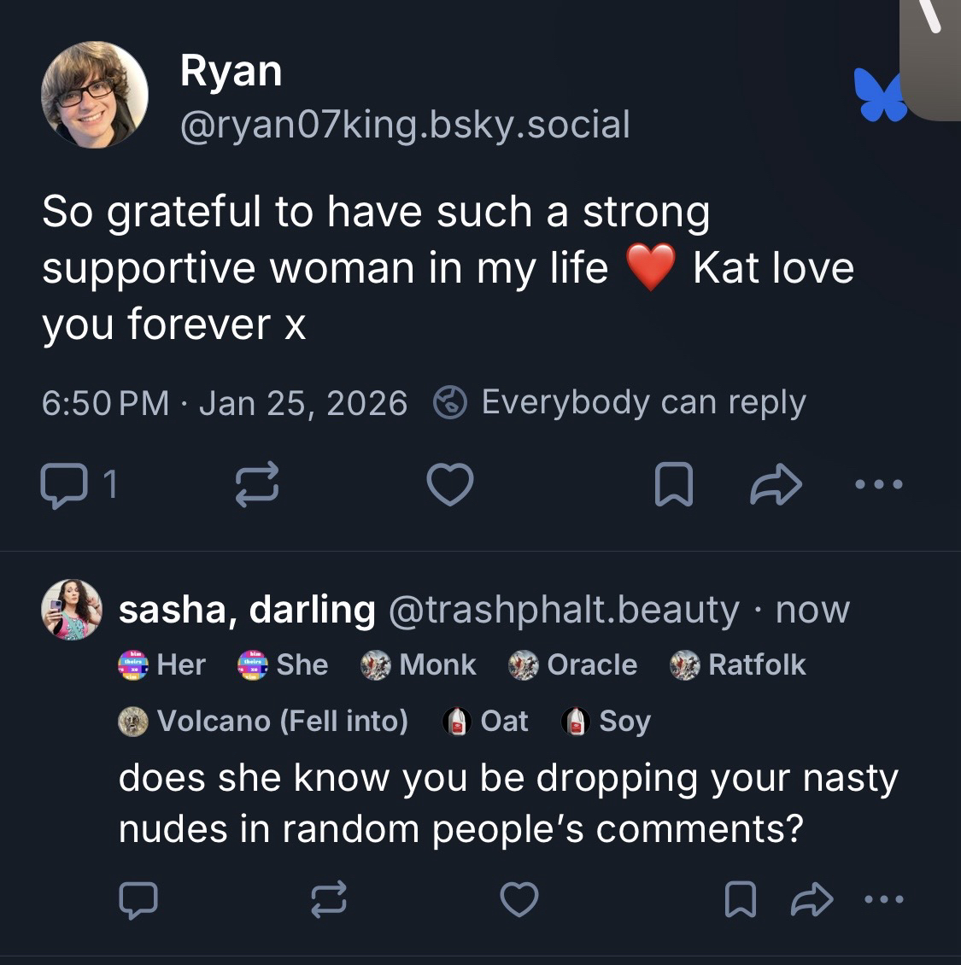
Task: Reply to sasha's comment
Action: (x=138, y=899)
